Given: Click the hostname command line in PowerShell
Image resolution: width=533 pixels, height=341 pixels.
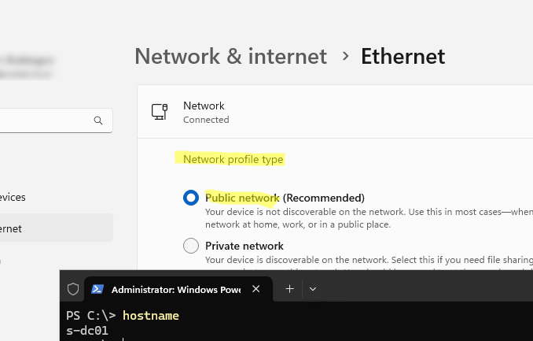Looking at the screenshot, I should (x=150, y=315).
